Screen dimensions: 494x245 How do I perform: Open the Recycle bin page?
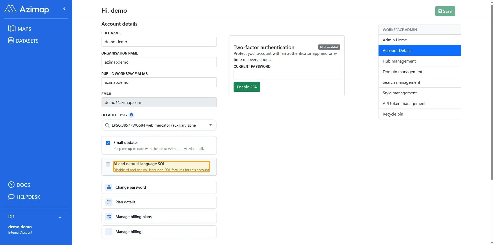click(x=420, y=114)
